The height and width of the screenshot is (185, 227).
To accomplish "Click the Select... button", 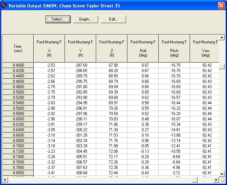I will coord(58,19).
